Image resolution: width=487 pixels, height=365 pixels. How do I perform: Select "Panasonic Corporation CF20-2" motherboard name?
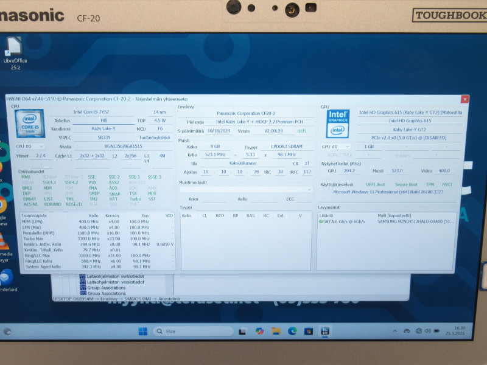point(246,113)
